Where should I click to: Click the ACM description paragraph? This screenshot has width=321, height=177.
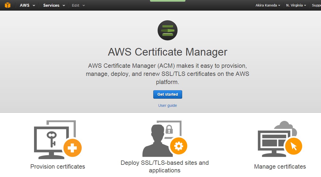(167, 74)
